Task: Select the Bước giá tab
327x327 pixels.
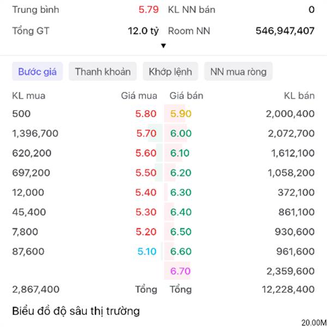Action: click(38, 71)
